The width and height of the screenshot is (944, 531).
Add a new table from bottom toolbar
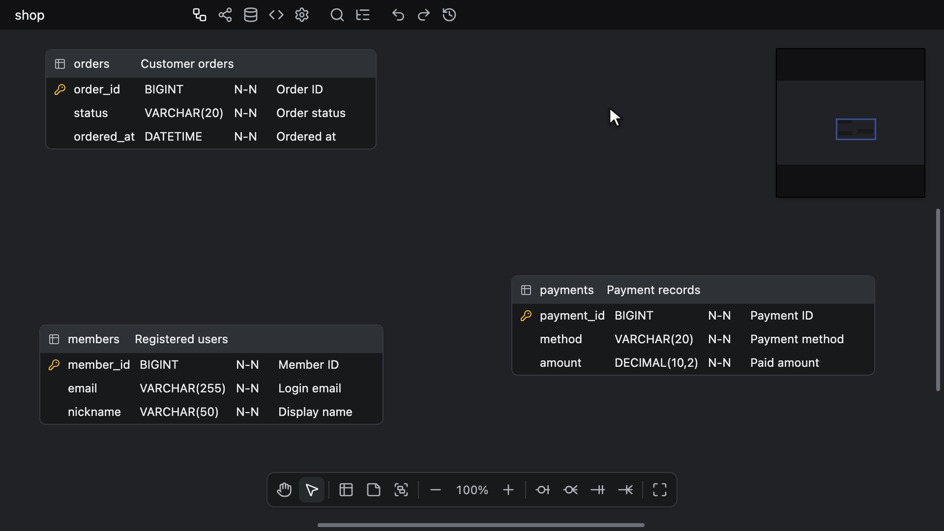[346, 490]
